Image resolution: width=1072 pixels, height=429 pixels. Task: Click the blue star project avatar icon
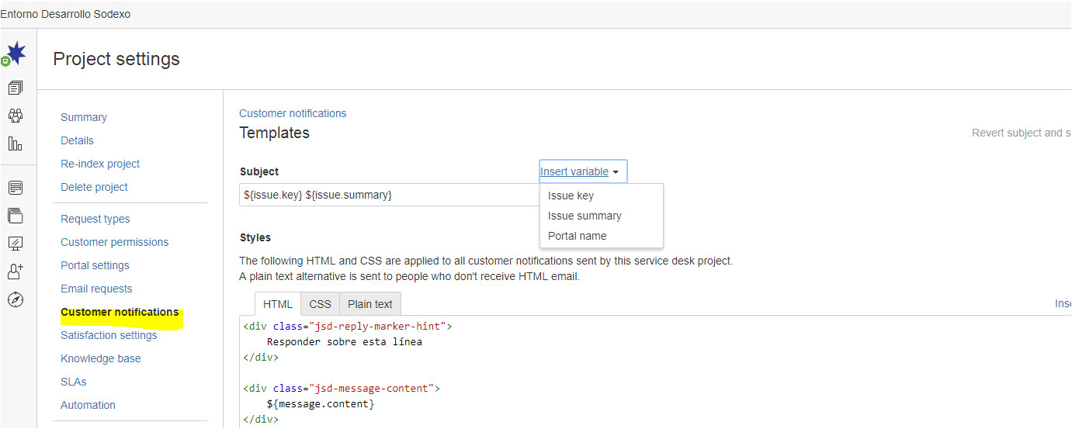pyautogui.click(x=16, y=54)
